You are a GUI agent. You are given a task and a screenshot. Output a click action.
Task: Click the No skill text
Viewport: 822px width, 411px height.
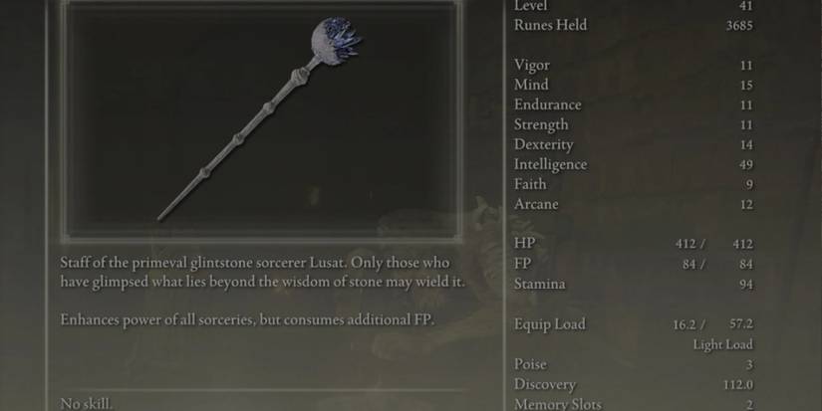(x=86, y=404)
